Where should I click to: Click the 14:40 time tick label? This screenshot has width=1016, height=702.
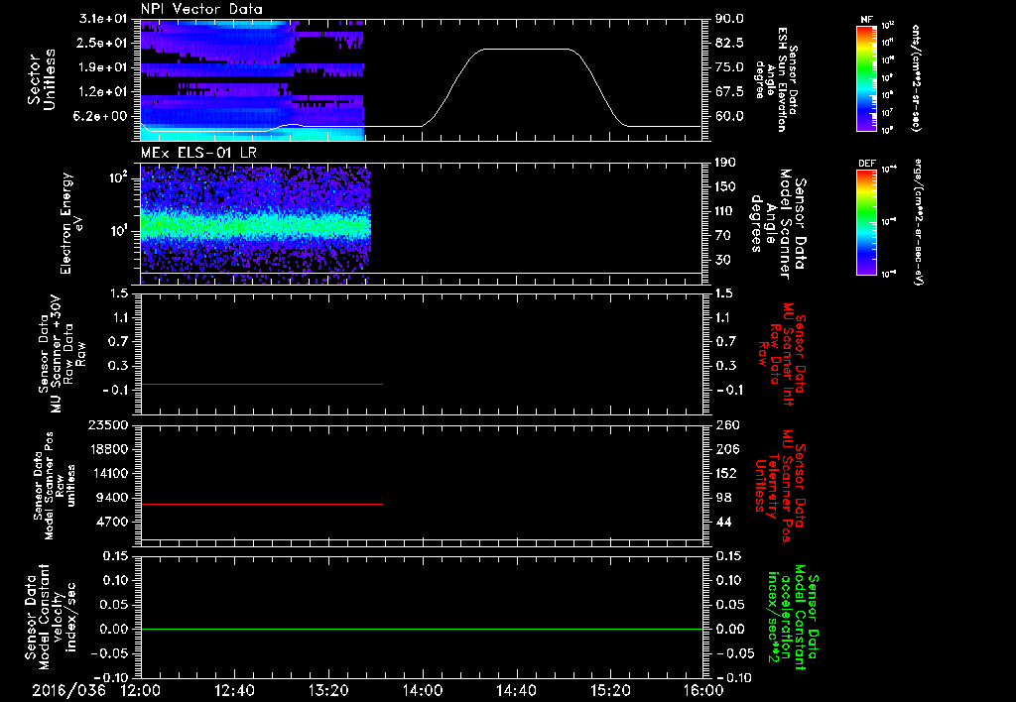click(516, 690)
